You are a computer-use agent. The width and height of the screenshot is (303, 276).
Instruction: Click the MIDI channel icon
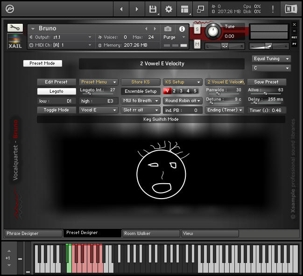[x=31, y=45]
